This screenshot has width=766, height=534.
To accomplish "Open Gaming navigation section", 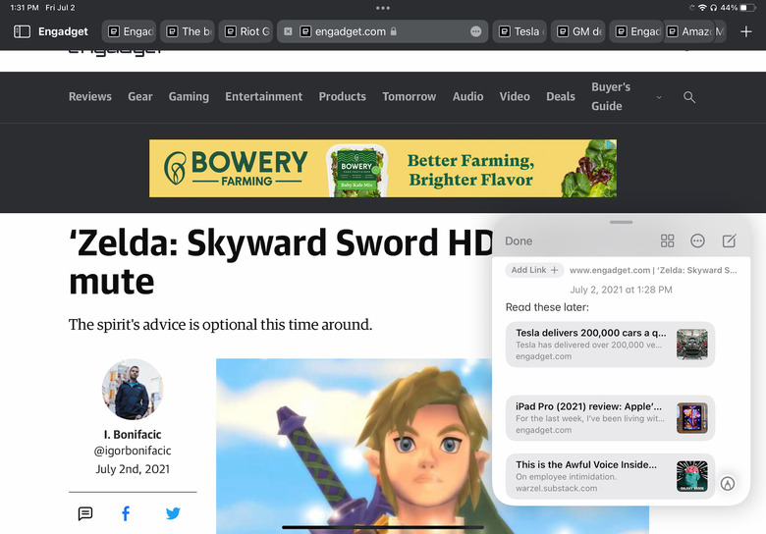I will pos(189,96).
